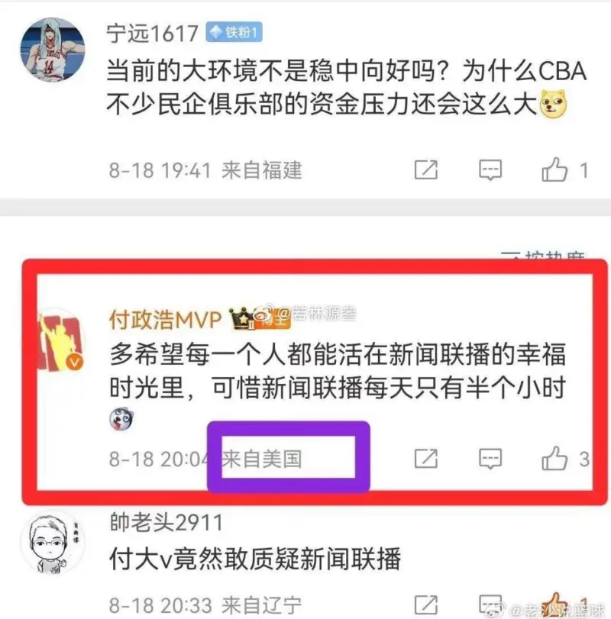Reply to 宁远1617's comment with bubble icon
Viewport: 611px width, 619px height.
pos(490,170)
